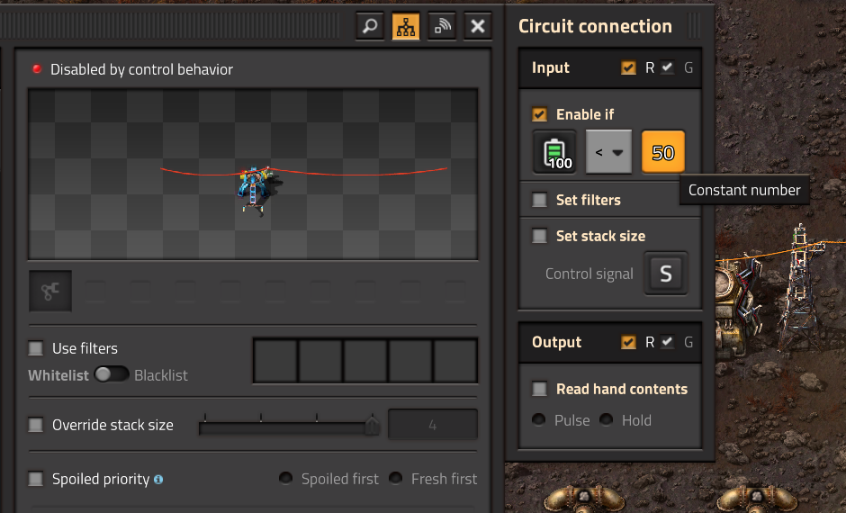Click the "Disabled by control behavior" status text
Image resolution: width=846 pixels, height=513 pixels.
pyautogui.click(x=141, y=69)
